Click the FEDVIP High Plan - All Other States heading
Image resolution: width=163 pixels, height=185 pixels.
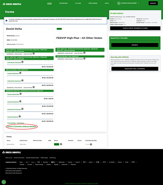(79, 38)
